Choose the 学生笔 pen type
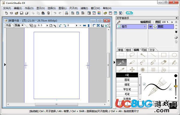Screen dimensions: 180x115 point(127,89)
